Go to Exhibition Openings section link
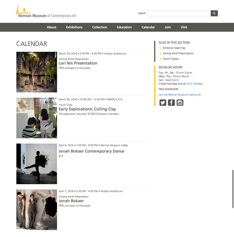234x237 pixels. click(x=174, y=48)
